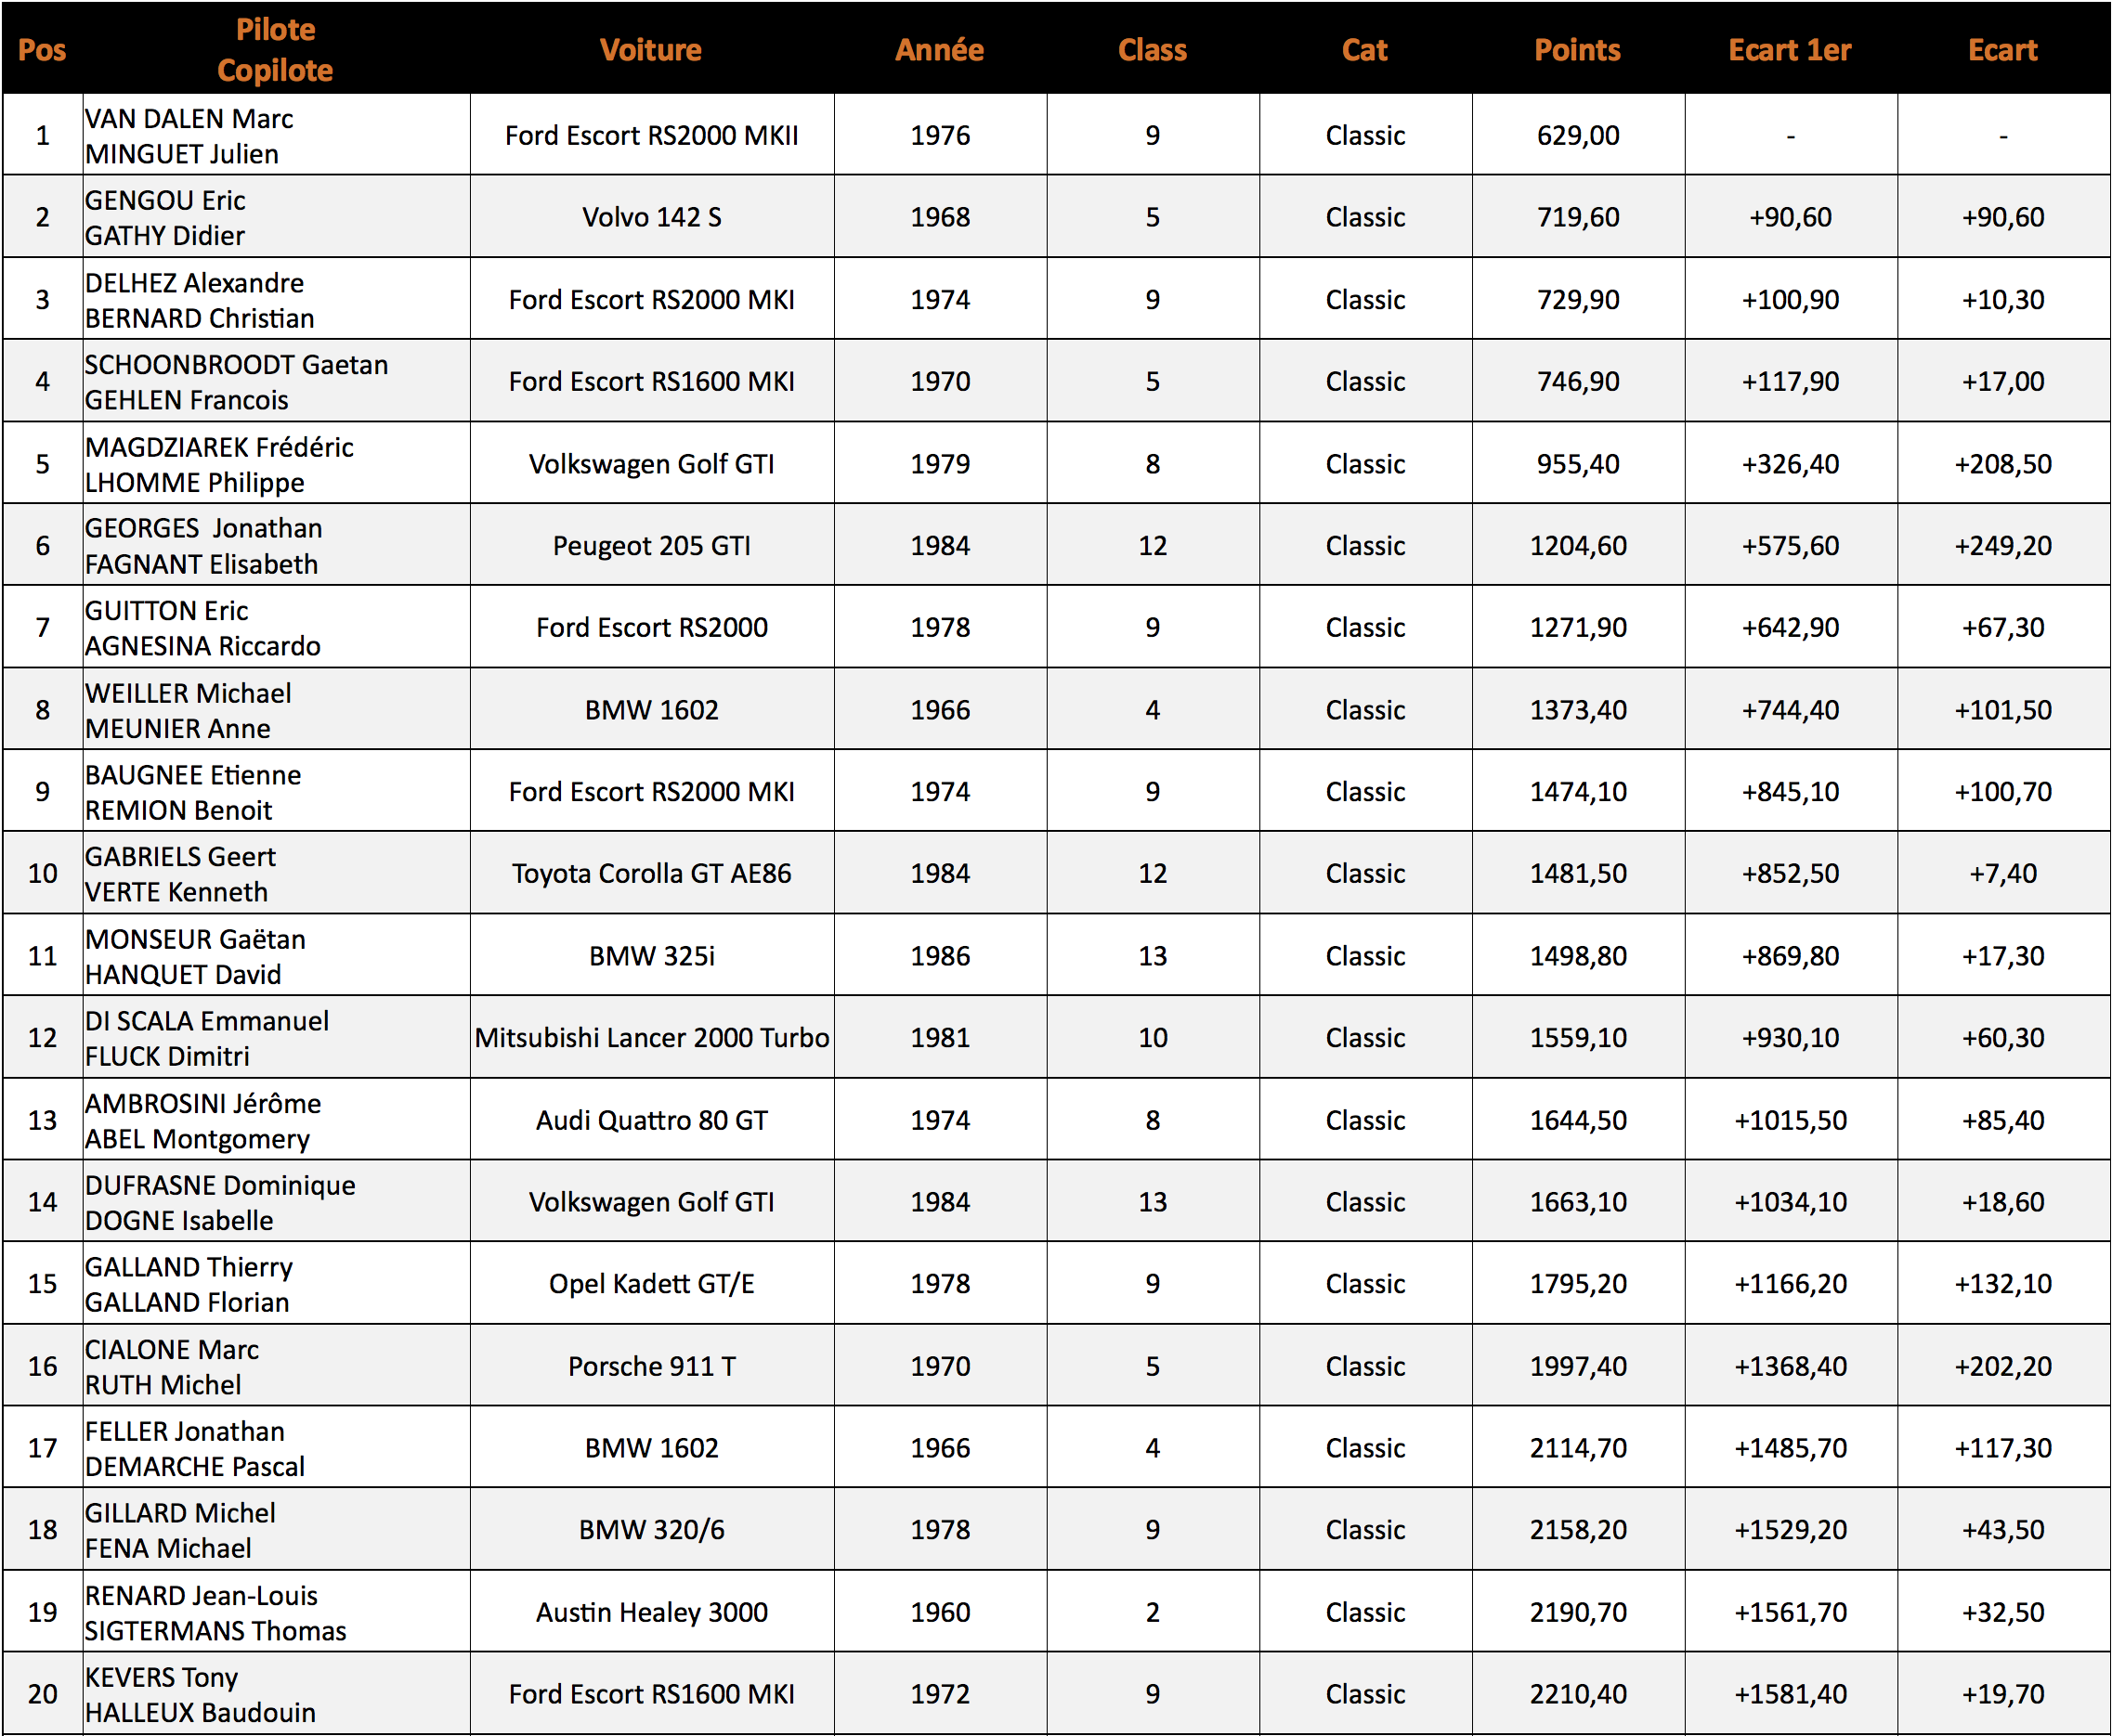Select the Année column header
Screen dimensions: 2112x1736
click(x=940, y=50)
